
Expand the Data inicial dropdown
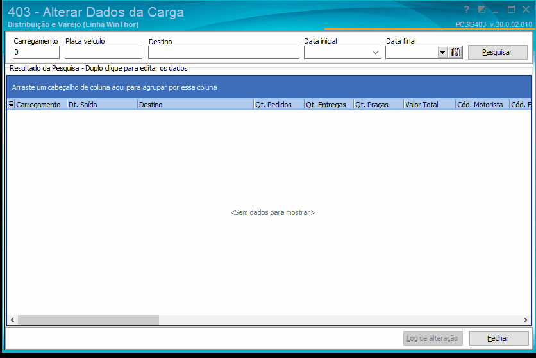click(x=375, y=53)
